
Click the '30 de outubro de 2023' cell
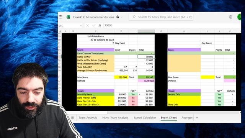click(x=96, y=40)
